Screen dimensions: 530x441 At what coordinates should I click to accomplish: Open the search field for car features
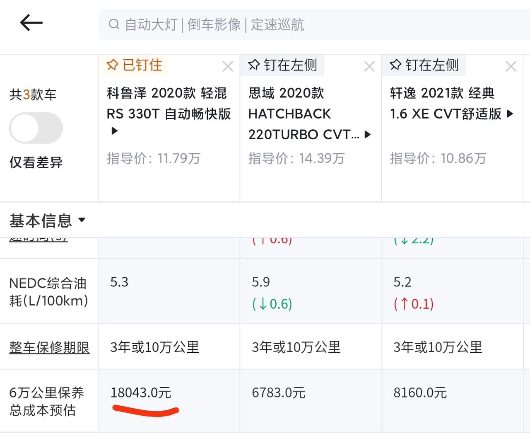pos(314,25)
